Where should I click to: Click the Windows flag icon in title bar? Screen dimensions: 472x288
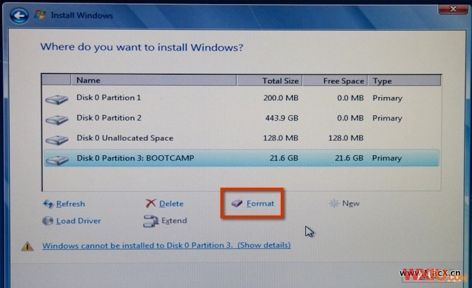[40, 15]
